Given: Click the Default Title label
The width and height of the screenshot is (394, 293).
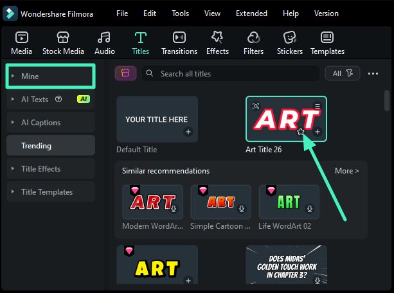Looking at the screenshot, I should click(137, 150).
